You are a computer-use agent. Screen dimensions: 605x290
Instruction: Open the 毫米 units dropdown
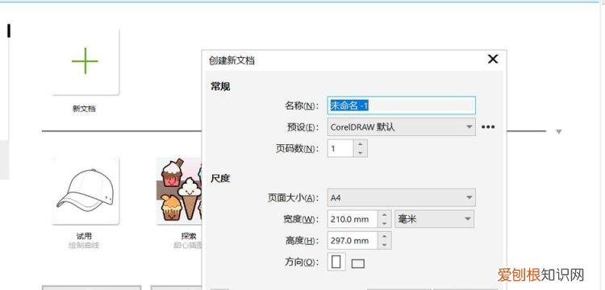point(435,220)
